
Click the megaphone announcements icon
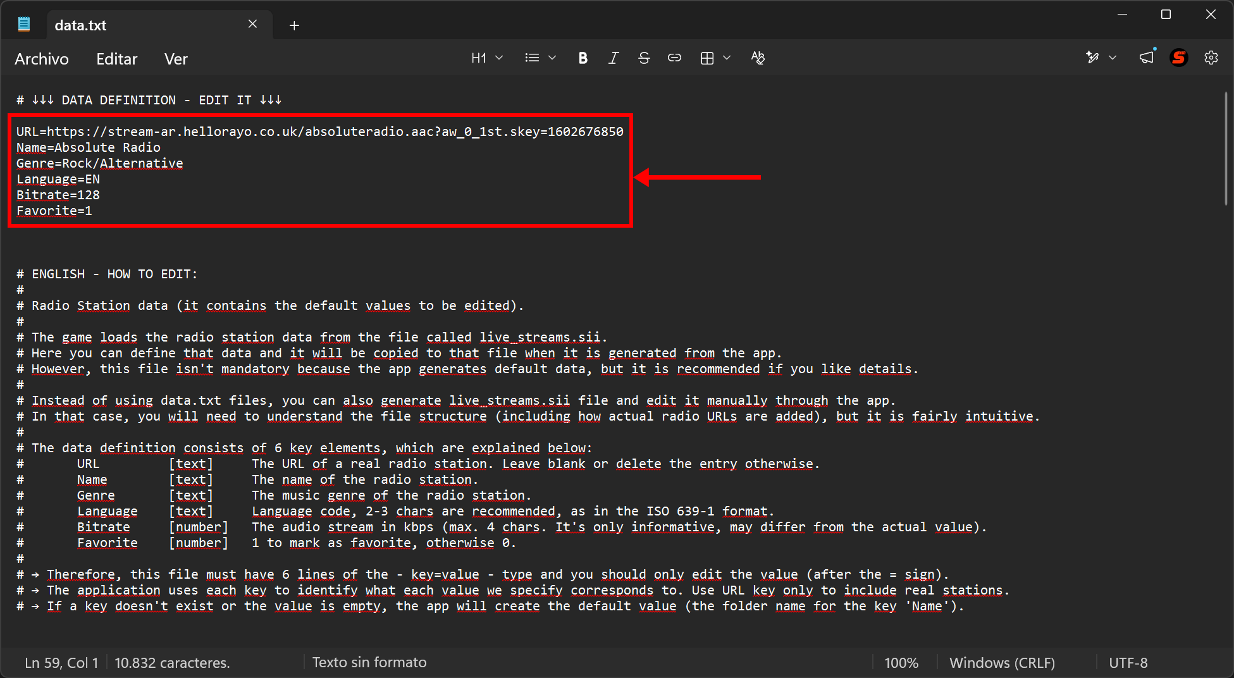point(1147,58)
